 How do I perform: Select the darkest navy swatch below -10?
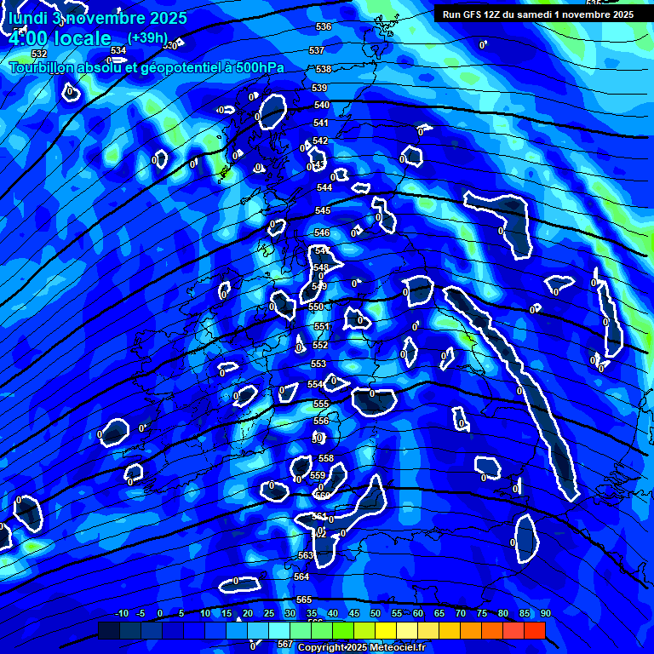[x=109, y=630]
